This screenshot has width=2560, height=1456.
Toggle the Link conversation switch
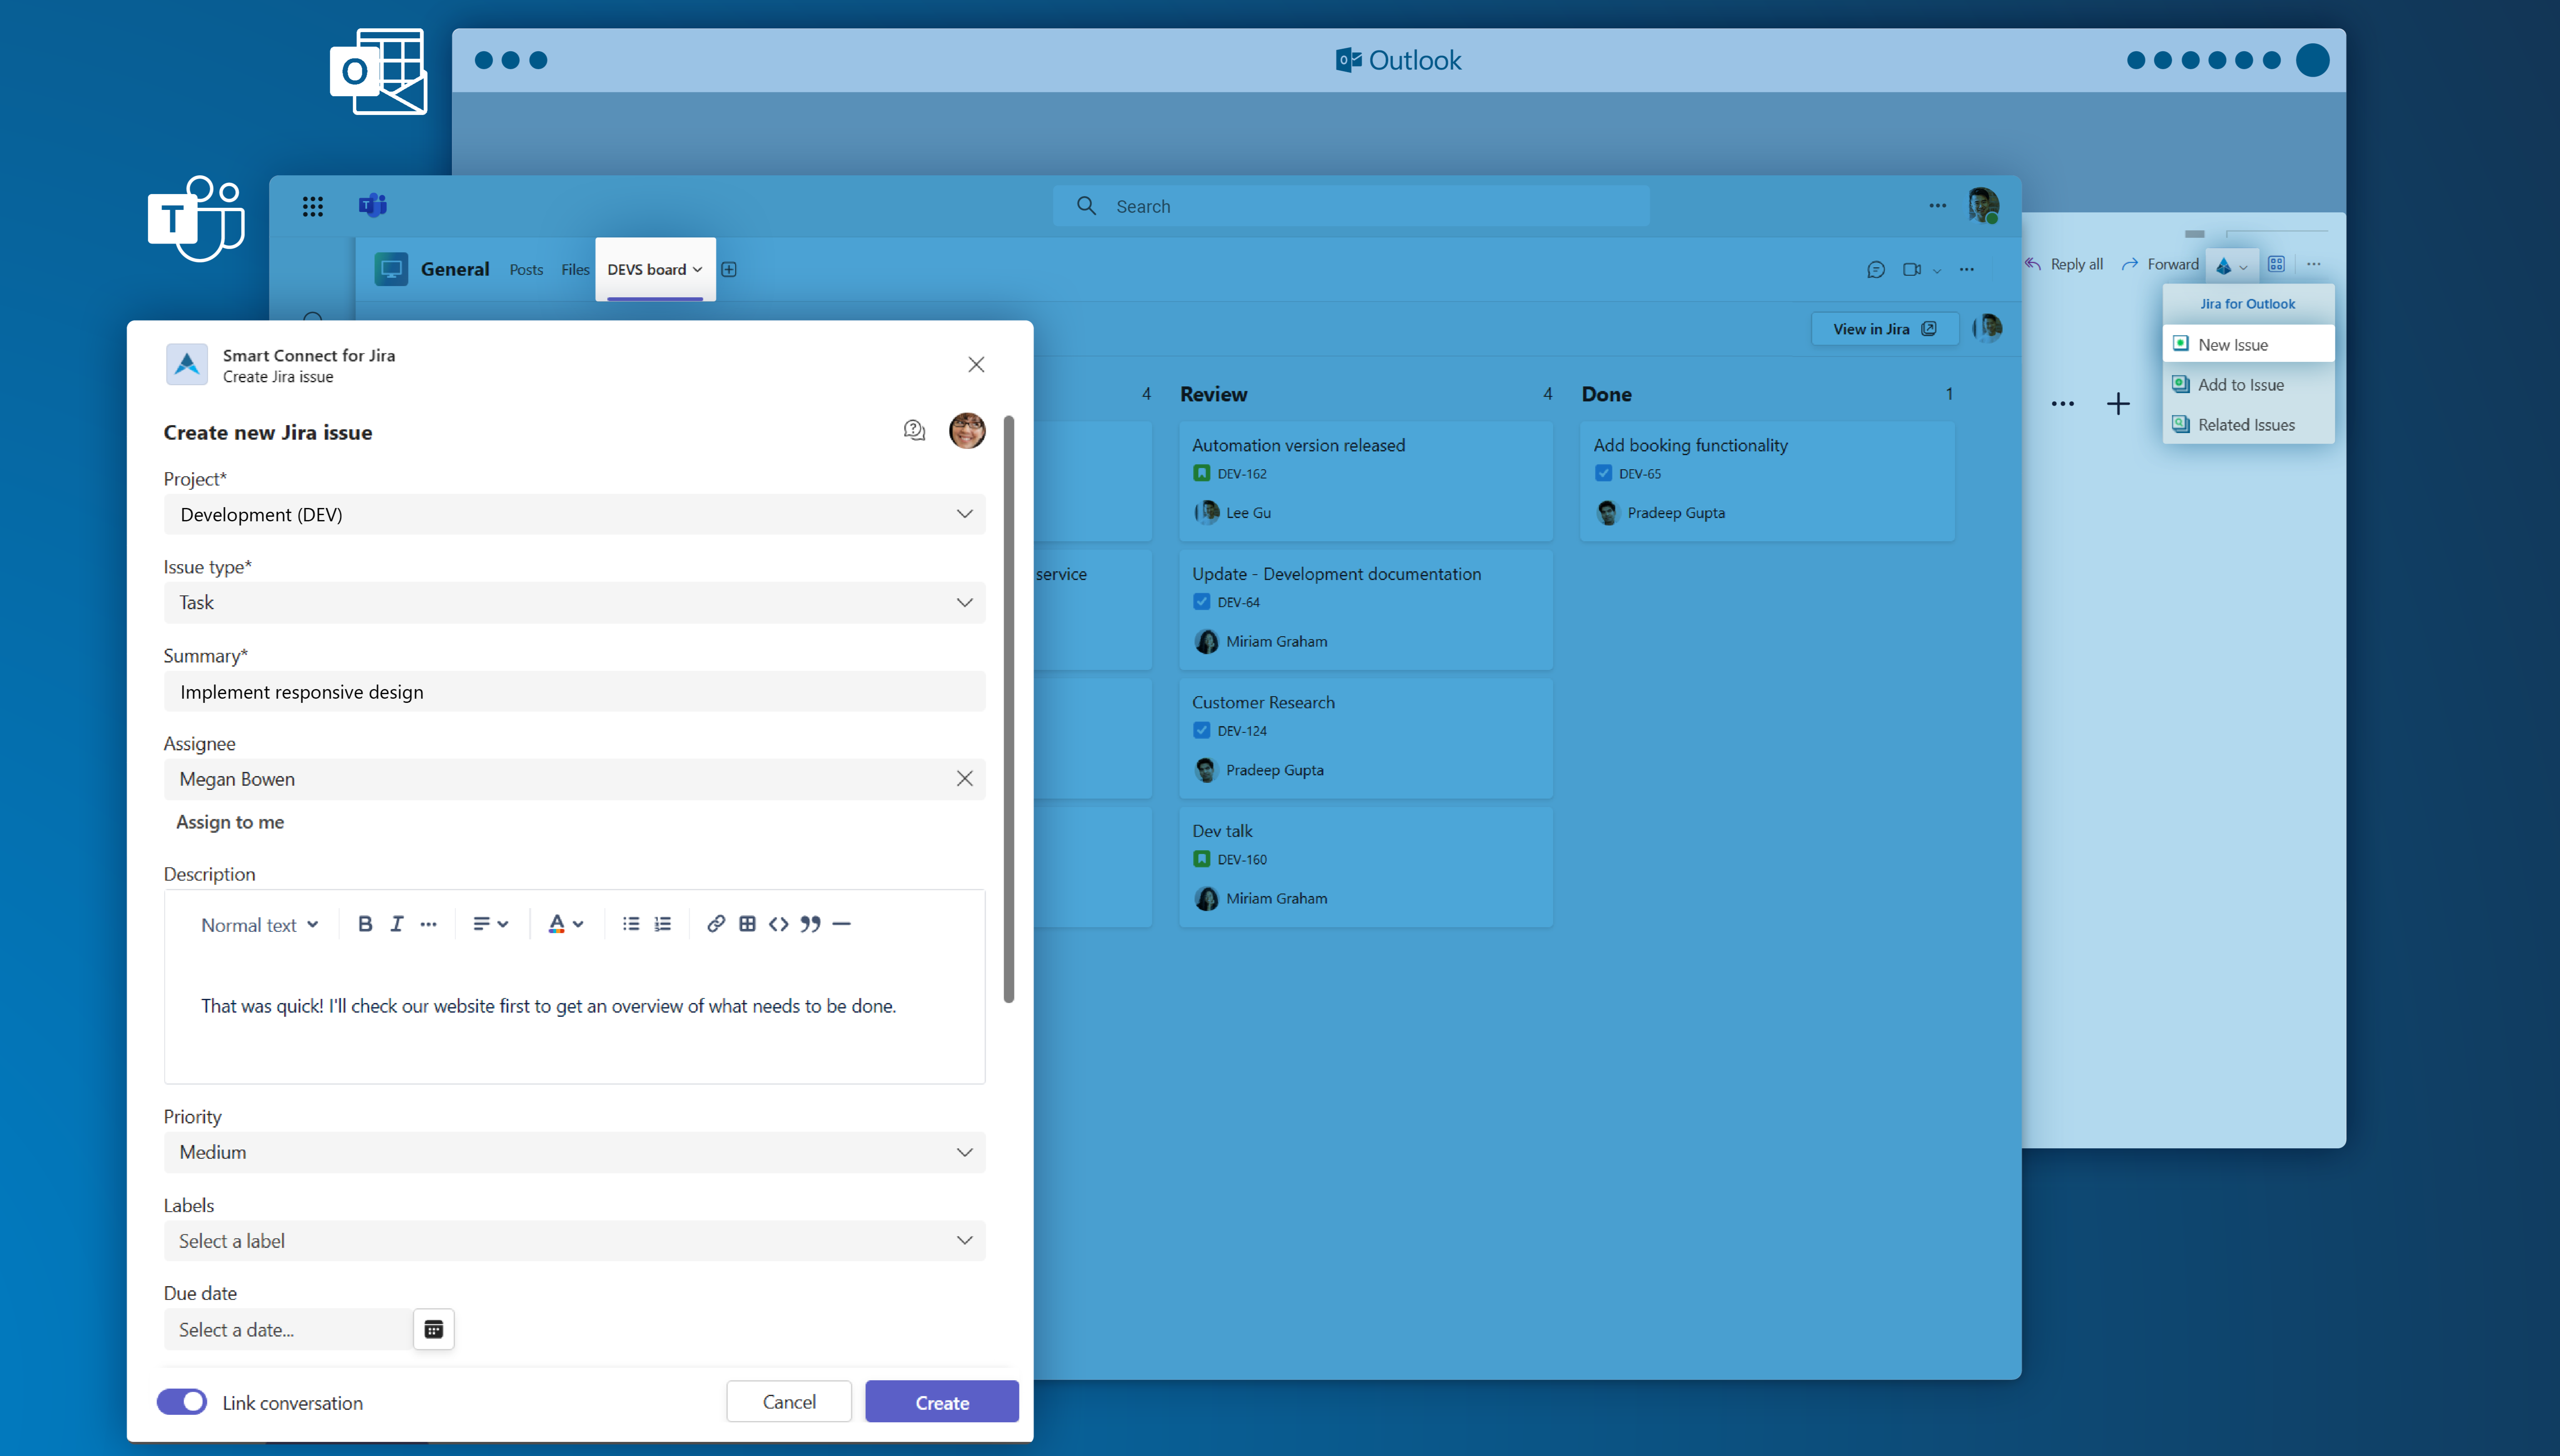182,1402
